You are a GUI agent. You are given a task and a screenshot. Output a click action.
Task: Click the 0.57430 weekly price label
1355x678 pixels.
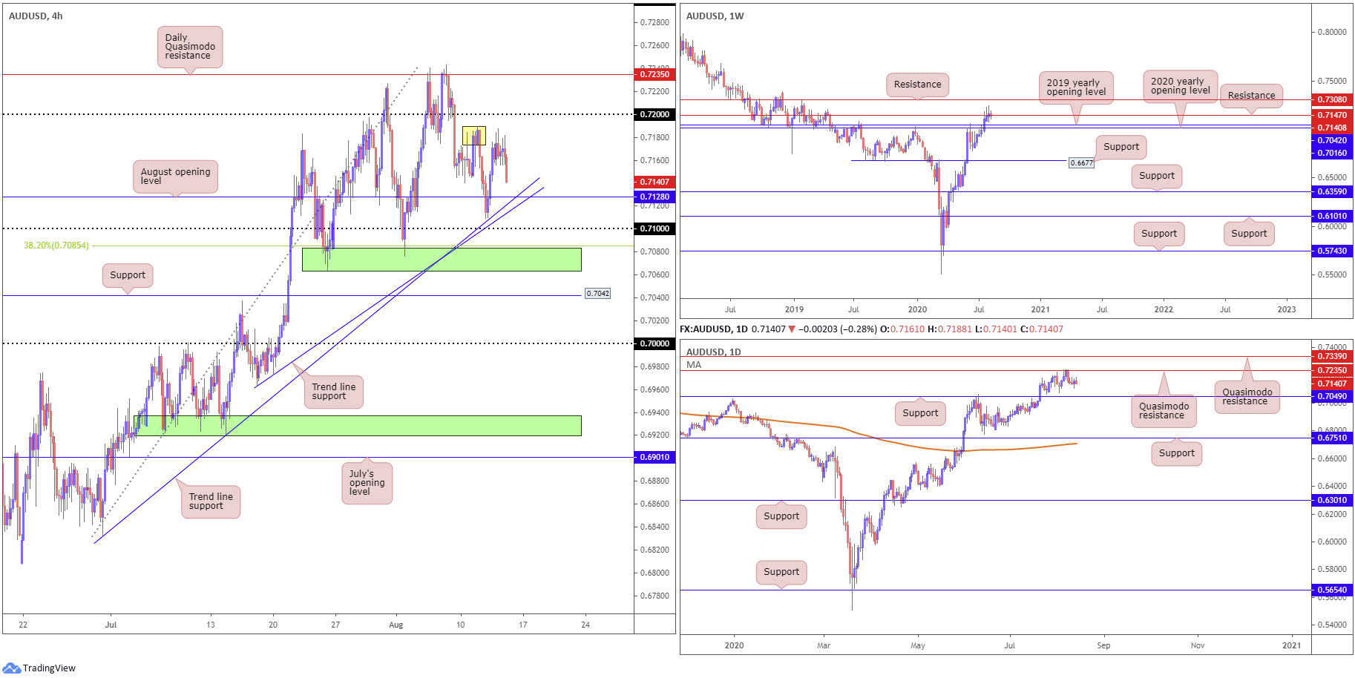(1332, 251)
